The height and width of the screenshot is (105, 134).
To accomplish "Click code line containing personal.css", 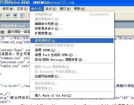I will tap(15, 62).
